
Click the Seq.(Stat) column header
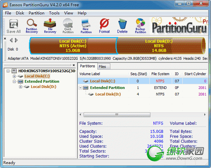point(139,74)
